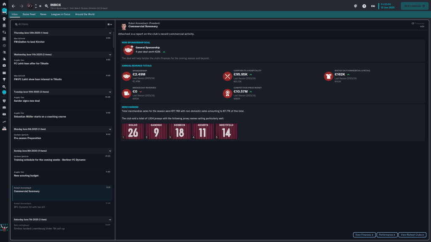This screenshot has height=242, width=431.
Task: Click the back navigation arrow
Action: tap(13, 6)
